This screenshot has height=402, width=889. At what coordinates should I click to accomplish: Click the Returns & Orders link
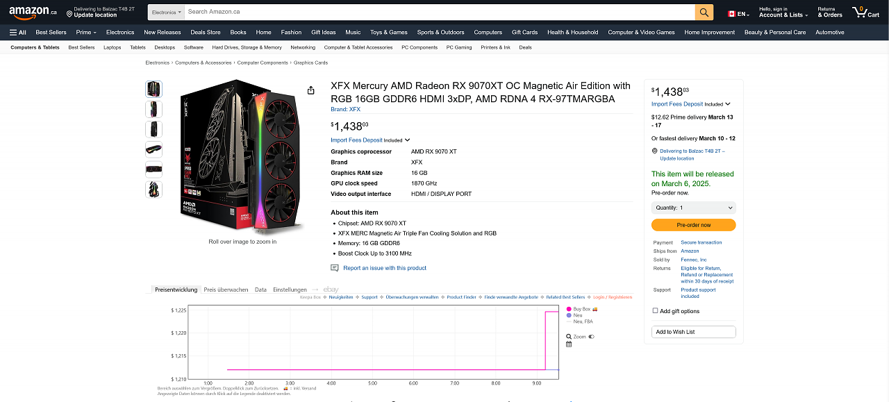[830, 12]
